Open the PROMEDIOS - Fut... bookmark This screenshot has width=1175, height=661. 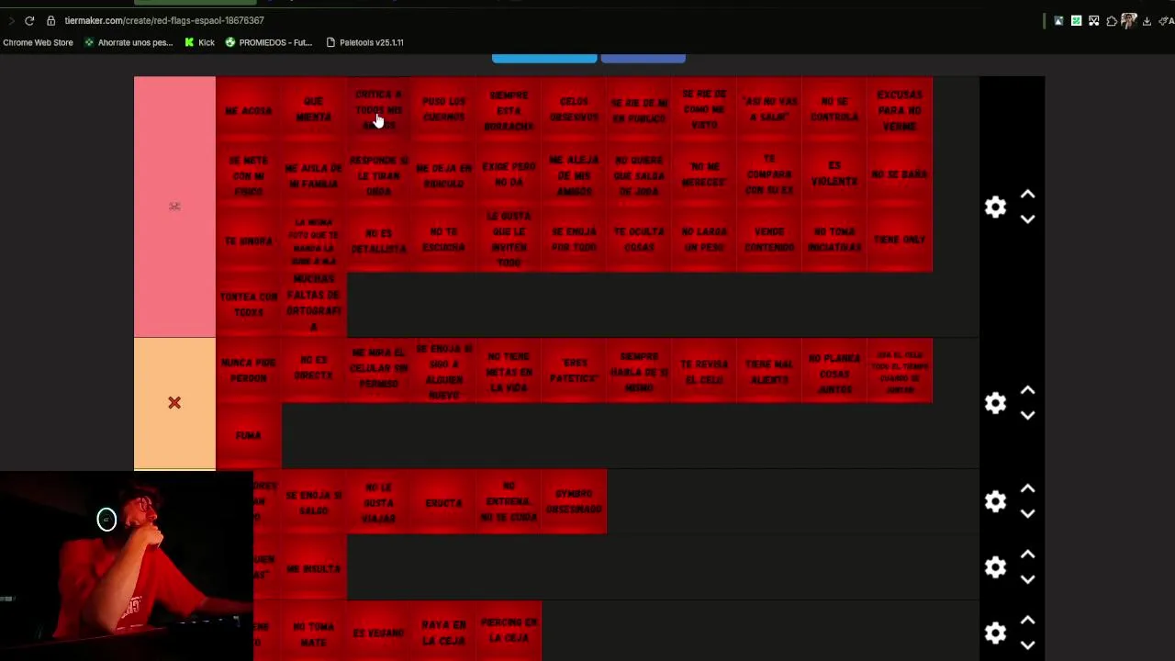[269, 42]
